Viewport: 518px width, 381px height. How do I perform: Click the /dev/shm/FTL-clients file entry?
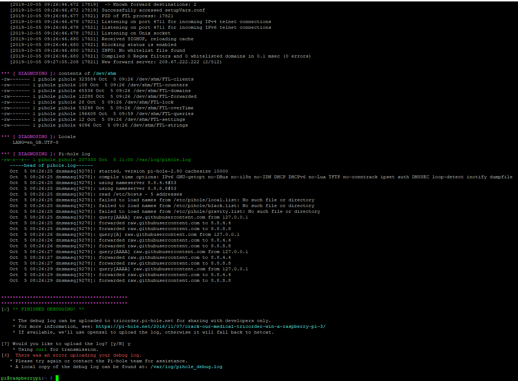[x=97, y=79]
